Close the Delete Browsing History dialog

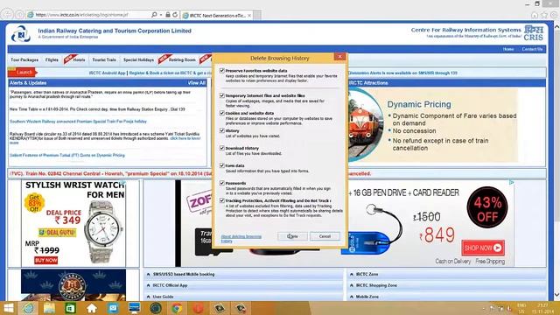pyautogui.click(x=340, y=57)
